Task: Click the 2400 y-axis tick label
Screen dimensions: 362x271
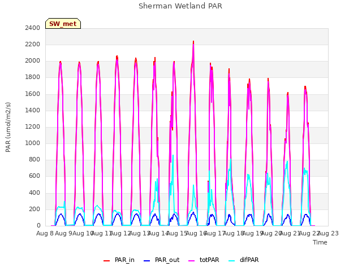Action: point(33,28)
